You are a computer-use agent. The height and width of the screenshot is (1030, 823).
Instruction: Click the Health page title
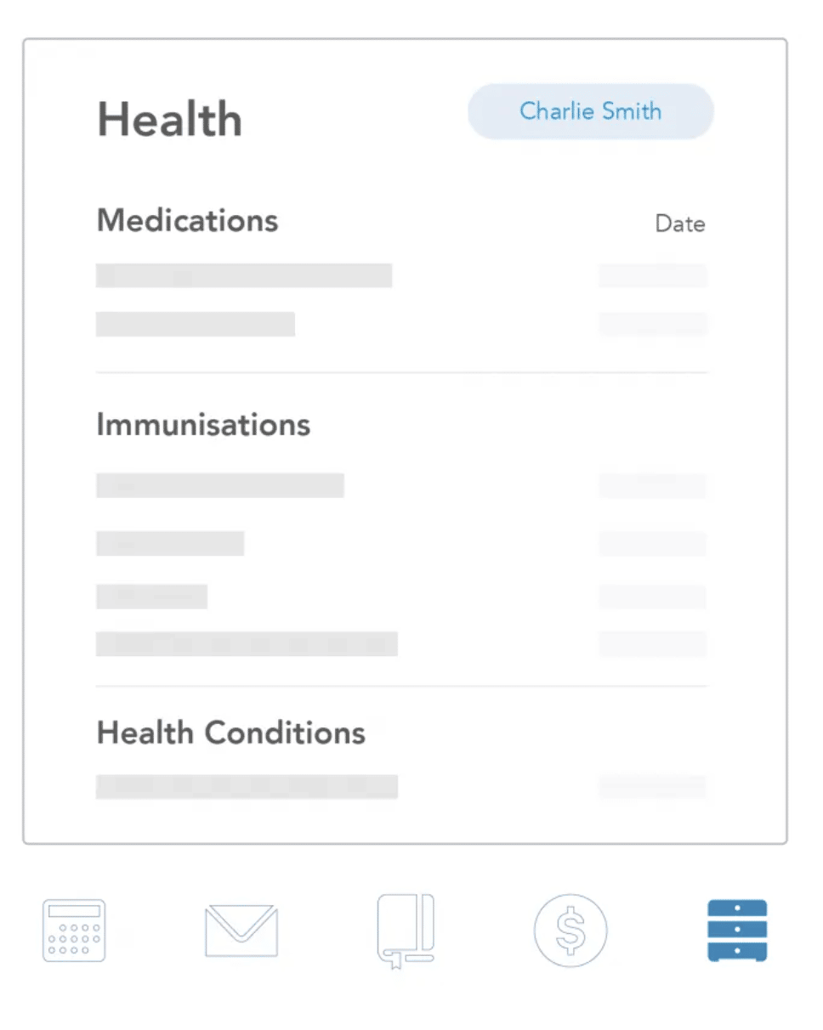[169, 118]
